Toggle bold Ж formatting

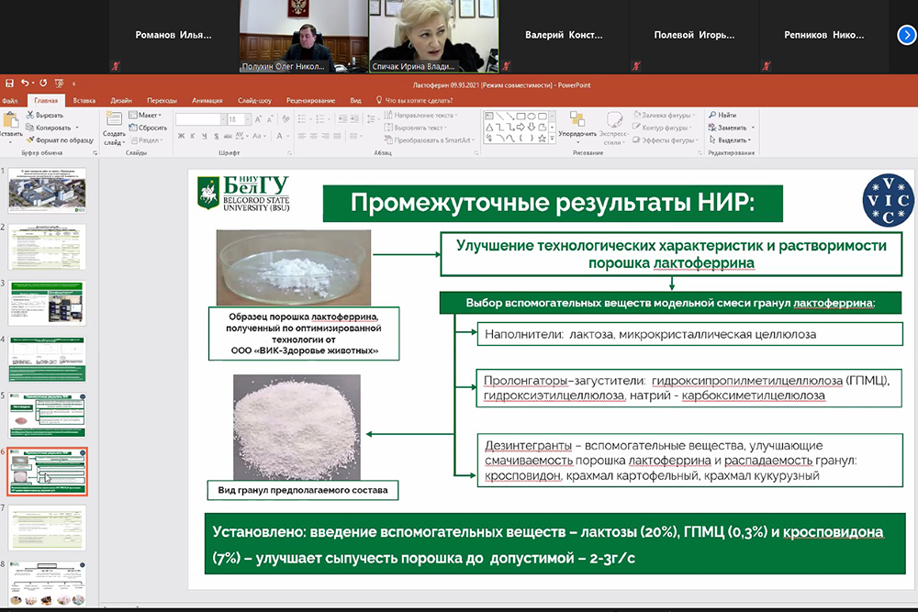180,137
